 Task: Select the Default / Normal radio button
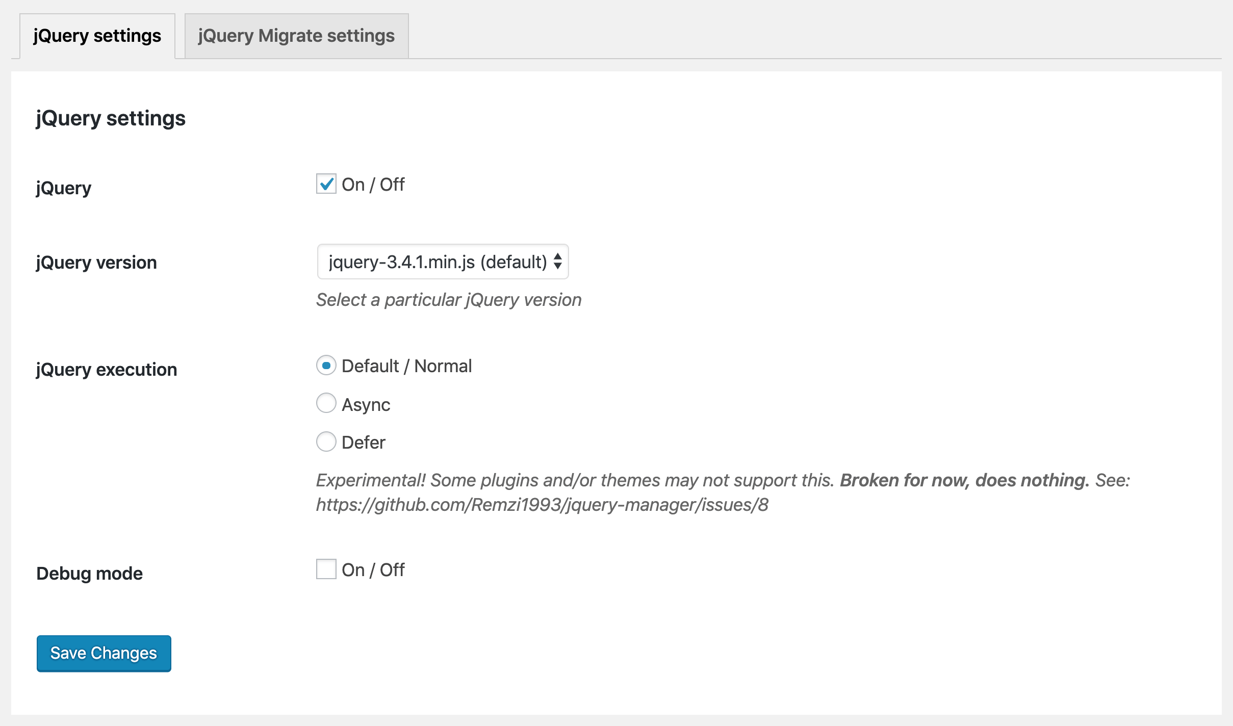click(326, 366)
